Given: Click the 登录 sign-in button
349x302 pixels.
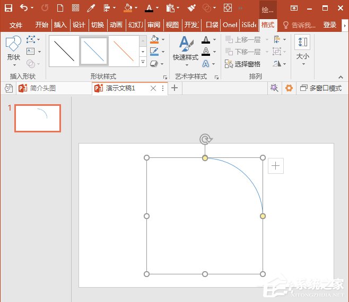Looking at the screenshot, I should [x=329, y=25].
